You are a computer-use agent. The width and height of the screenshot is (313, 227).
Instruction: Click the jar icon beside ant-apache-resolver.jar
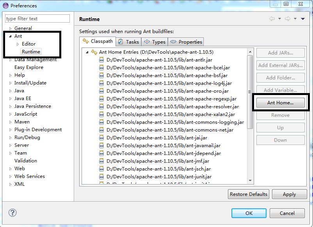101,107
